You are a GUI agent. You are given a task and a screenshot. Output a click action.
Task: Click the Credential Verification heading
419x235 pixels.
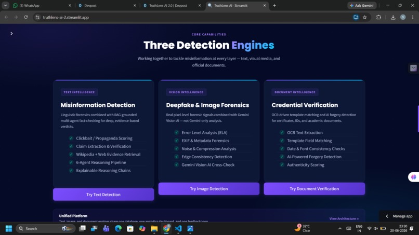tap(305, 105)
